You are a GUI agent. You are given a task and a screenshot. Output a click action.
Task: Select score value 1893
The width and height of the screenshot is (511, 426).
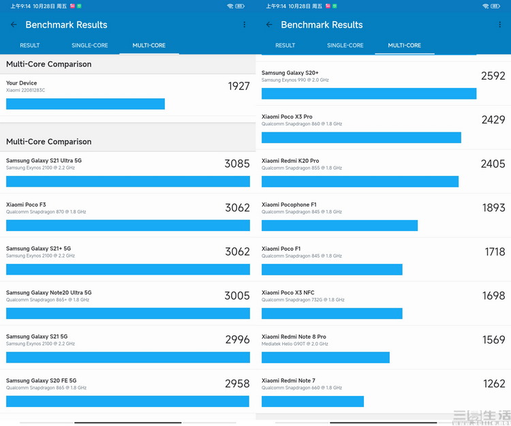pos(494,208)
